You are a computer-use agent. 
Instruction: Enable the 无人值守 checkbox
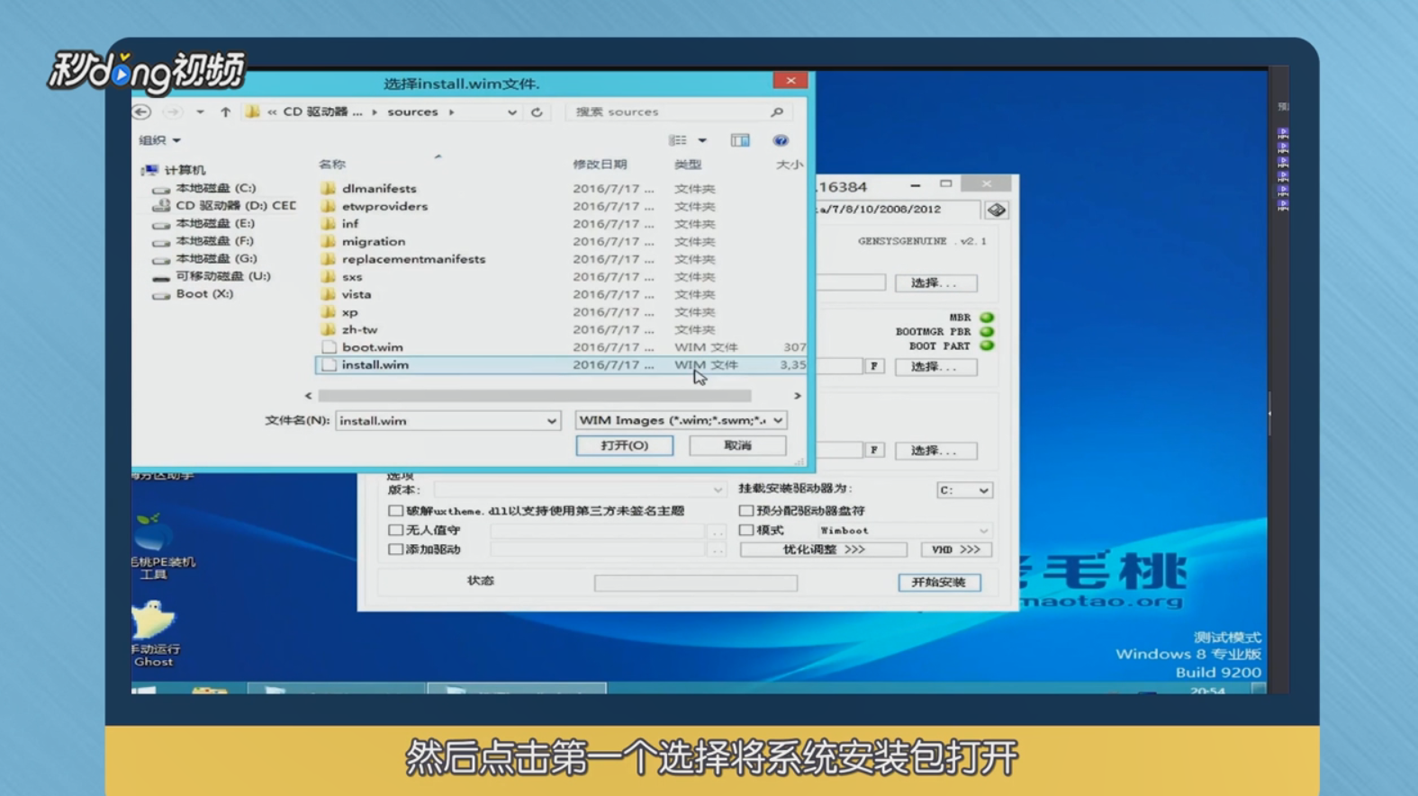395,530
